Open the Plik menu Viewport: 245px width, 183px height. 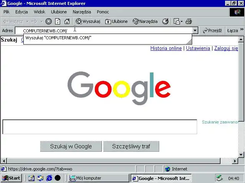tap(7, 12)
